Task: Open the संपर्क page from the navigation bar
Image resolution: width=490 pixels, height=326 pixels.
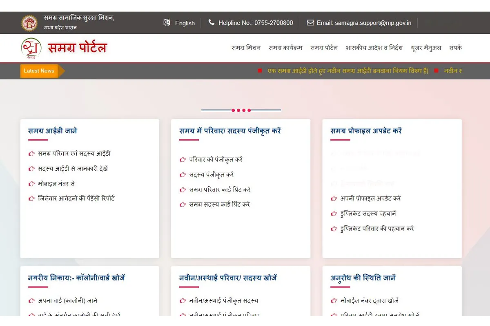Action: pyautogui.click(x=456, y=48)
